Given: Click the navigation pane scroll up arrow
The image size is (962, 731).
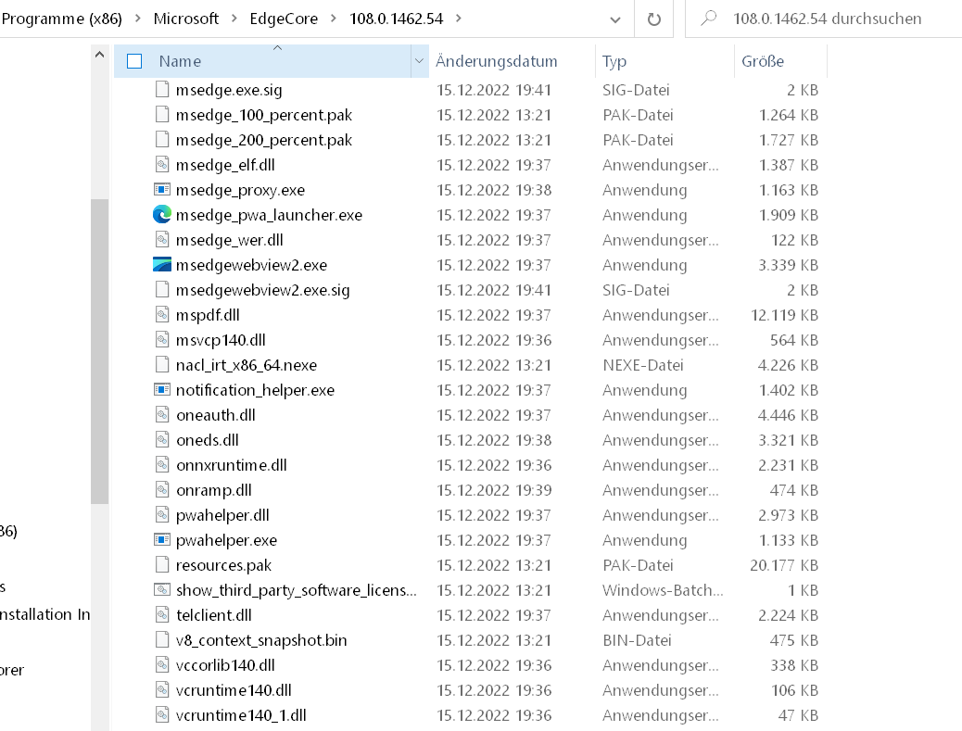Looking at the screenshot, I should pyautogui.click(x=99, y=56).
